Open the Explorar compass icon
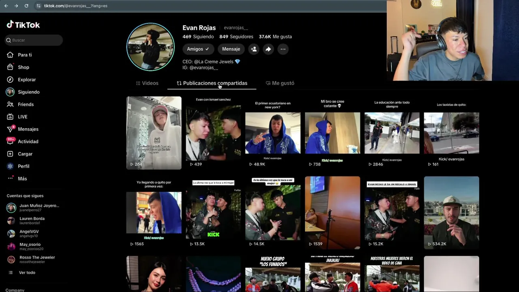Image resolution: width=519 pixels, height=292 pixels. pos(10,79)
